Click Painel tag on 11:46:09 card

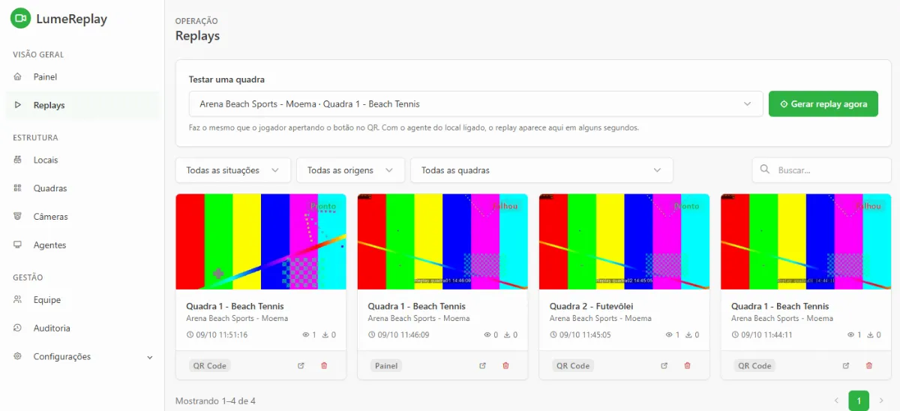pyautogui.click(x=386, y=366)
